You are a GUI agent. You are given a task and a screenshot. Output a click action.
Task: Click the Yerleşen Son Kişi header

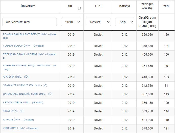[x=147, y=6]
